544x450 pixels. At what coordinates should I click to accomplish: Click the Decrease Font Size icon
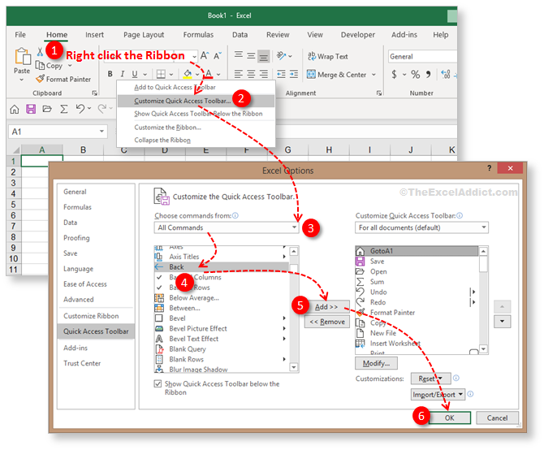(217, 55)
